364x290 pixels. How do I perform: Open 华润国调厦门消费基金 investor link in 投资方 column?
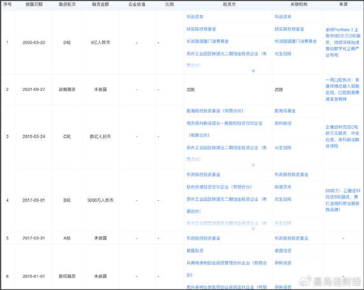(207, 41)
